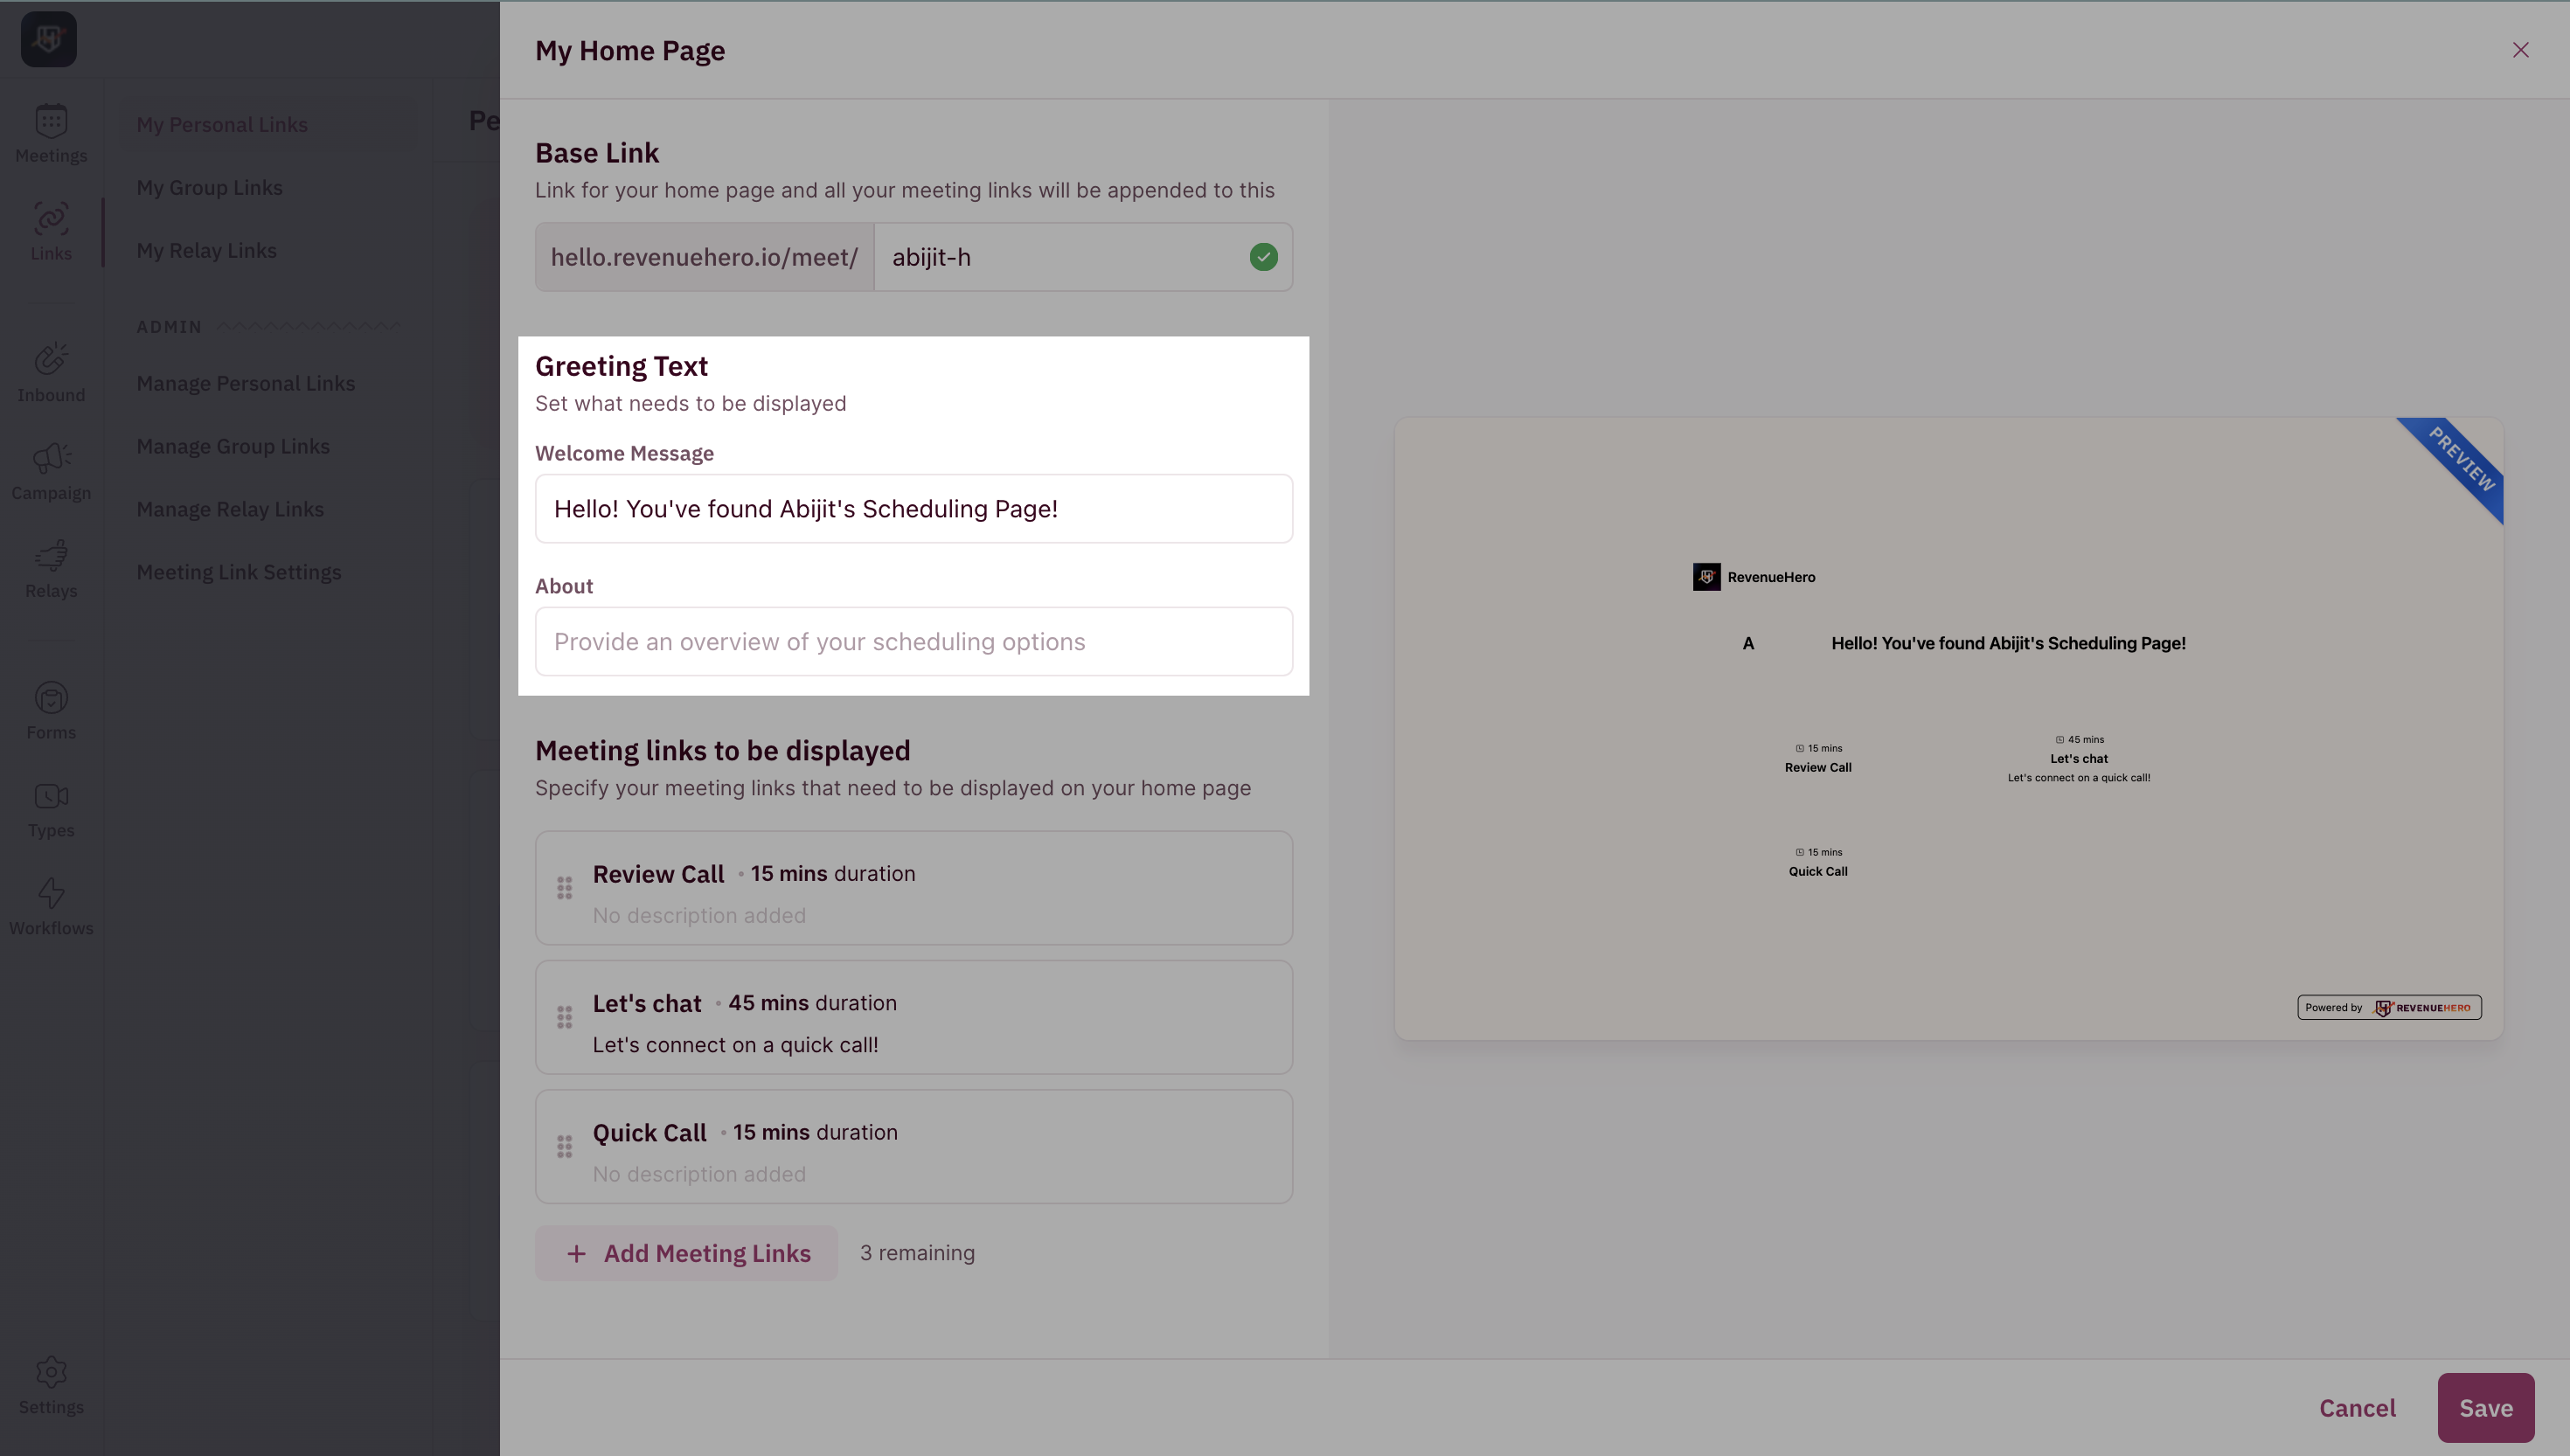Click the 'Base Link' heading
The image size is (2570, 1456).
coord(597,152)
